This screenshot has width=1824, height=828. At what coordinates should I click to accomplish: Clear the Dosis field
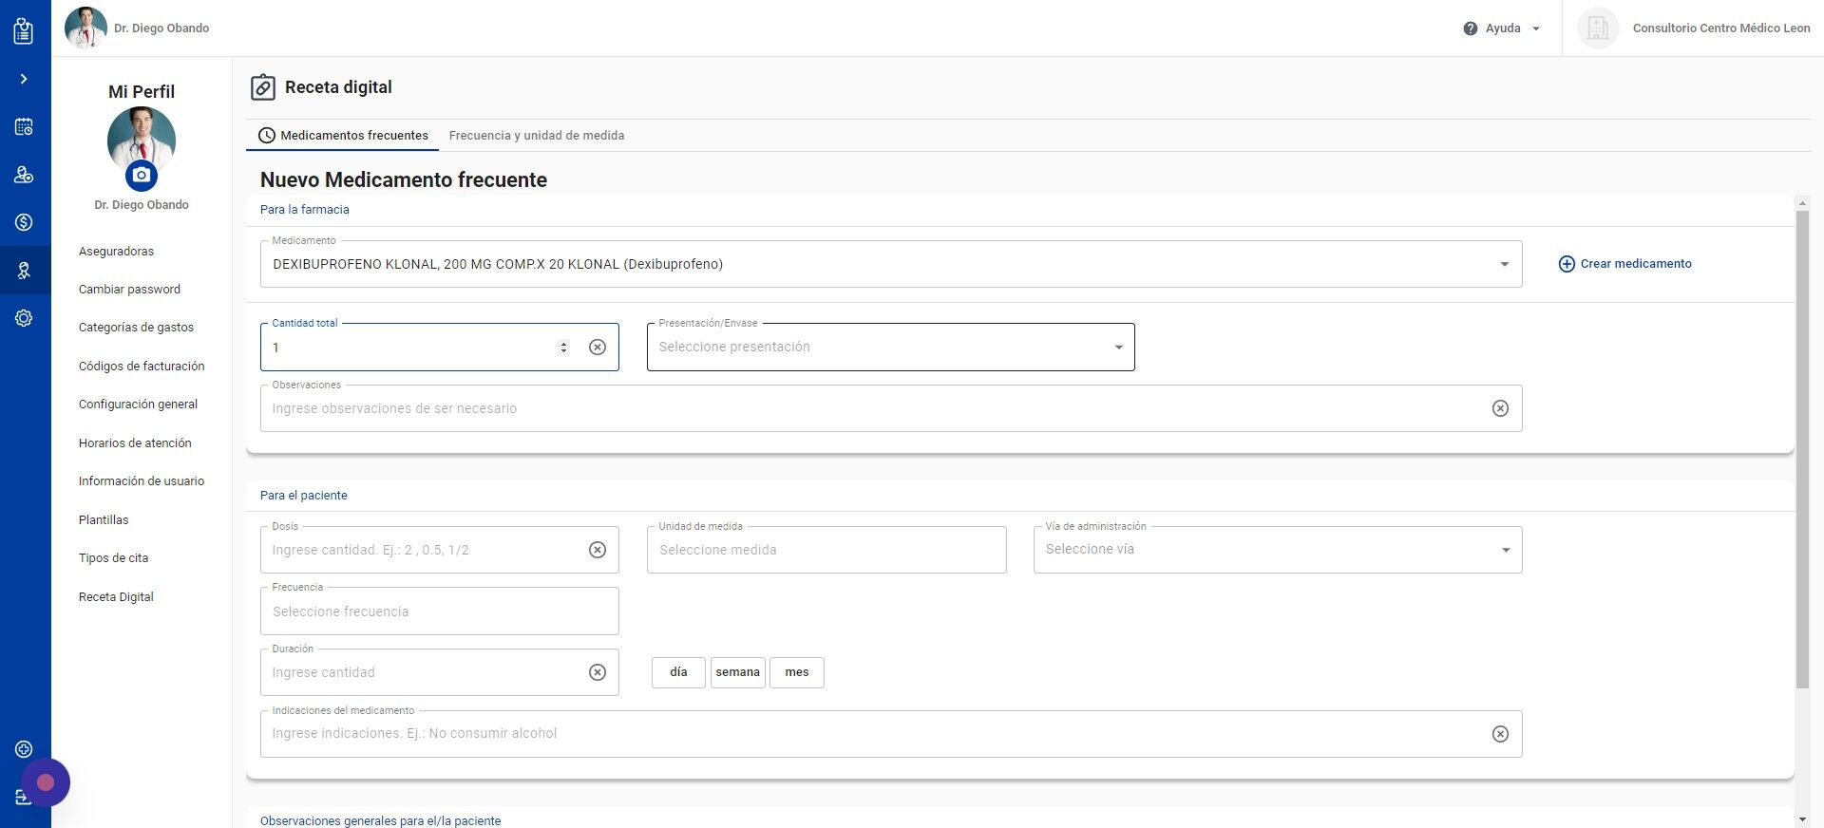point(598,550)
